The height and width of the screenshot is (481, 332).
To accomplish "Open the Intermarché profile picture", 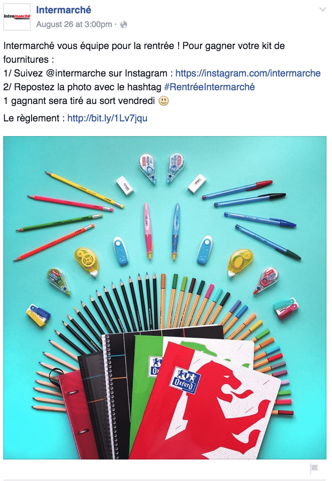I will [17, 17].
